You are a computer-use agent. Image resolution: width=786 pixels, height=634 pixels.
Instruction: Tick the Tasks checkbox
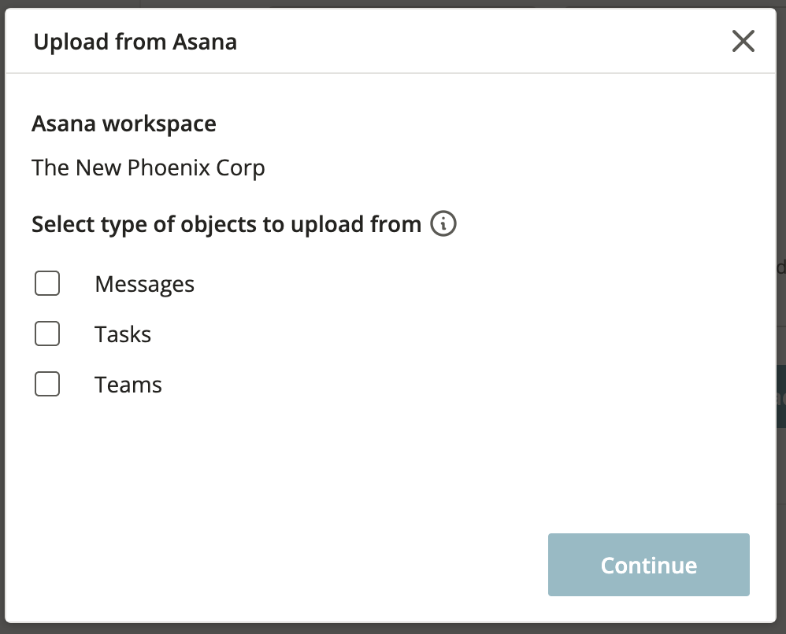click(x=47, y=334)
